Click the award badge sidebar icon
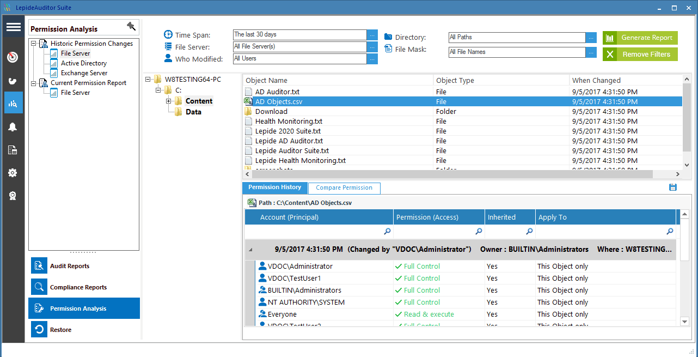The height and width of the screenshot is (357, 698). pos(13,196)
